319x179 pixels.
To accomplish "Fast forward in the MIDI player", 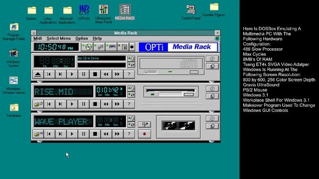I will 118,104.
